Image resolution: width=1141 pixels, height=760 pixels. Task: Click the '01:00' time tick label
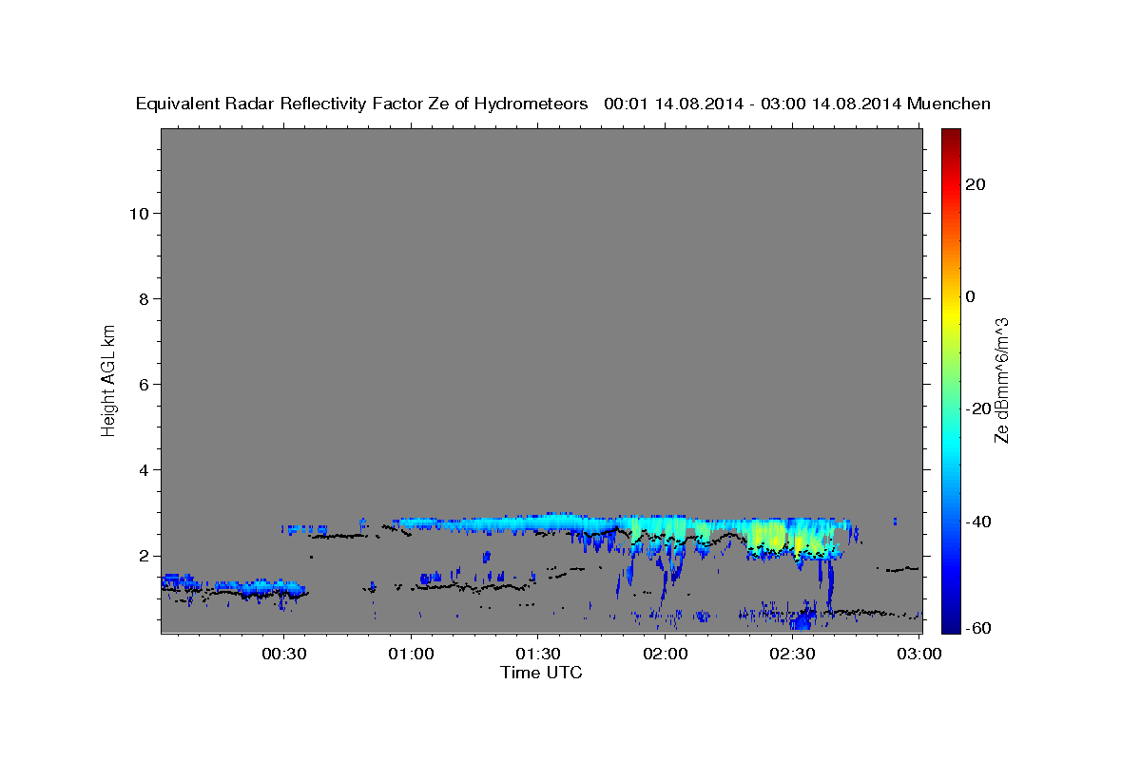point(412,654)
